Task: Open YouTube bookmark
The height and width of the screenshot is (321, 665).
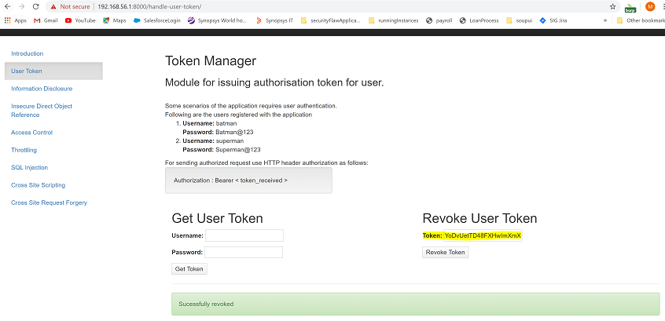Action: 79,20
